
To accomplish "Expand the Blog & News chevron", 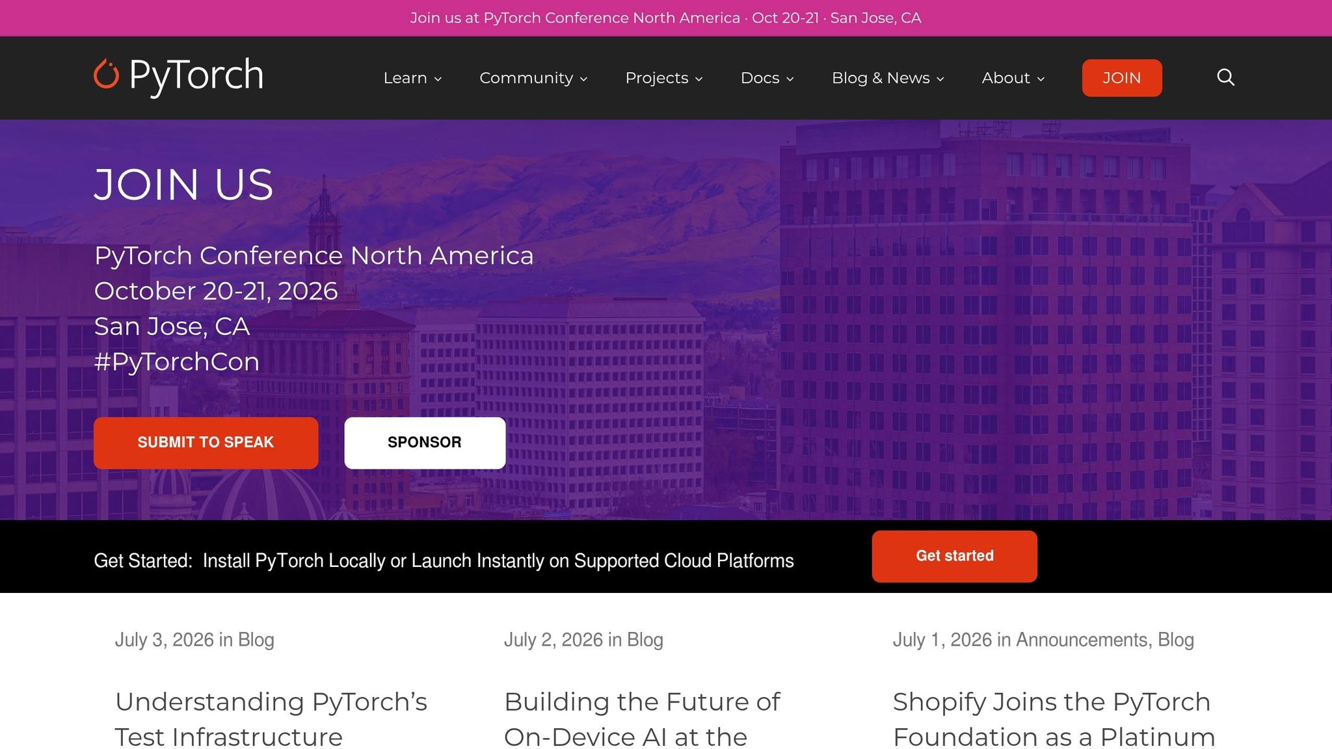I will pyautogui.click(x=940, y=79).
